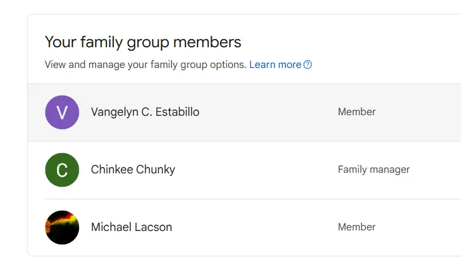Select Vangelyn C. Estabillo's name
This screenshot has height=269, width=461.
145,112
